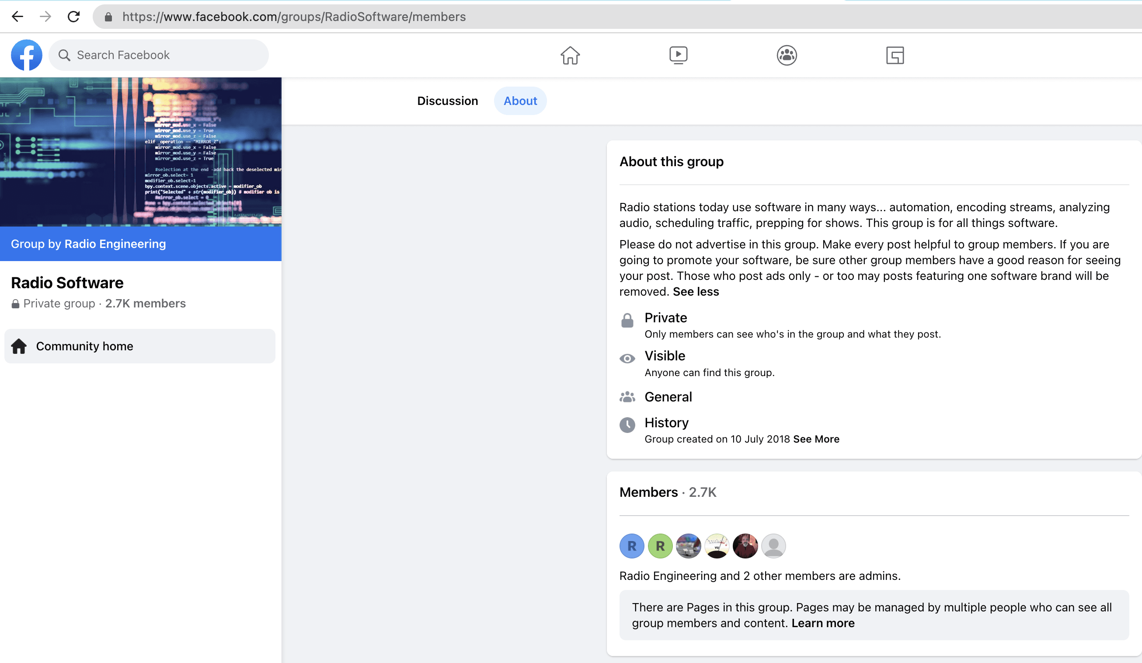1142x663 pixels.
Task: Collapse the description with See less
Action: click(696, 291)
